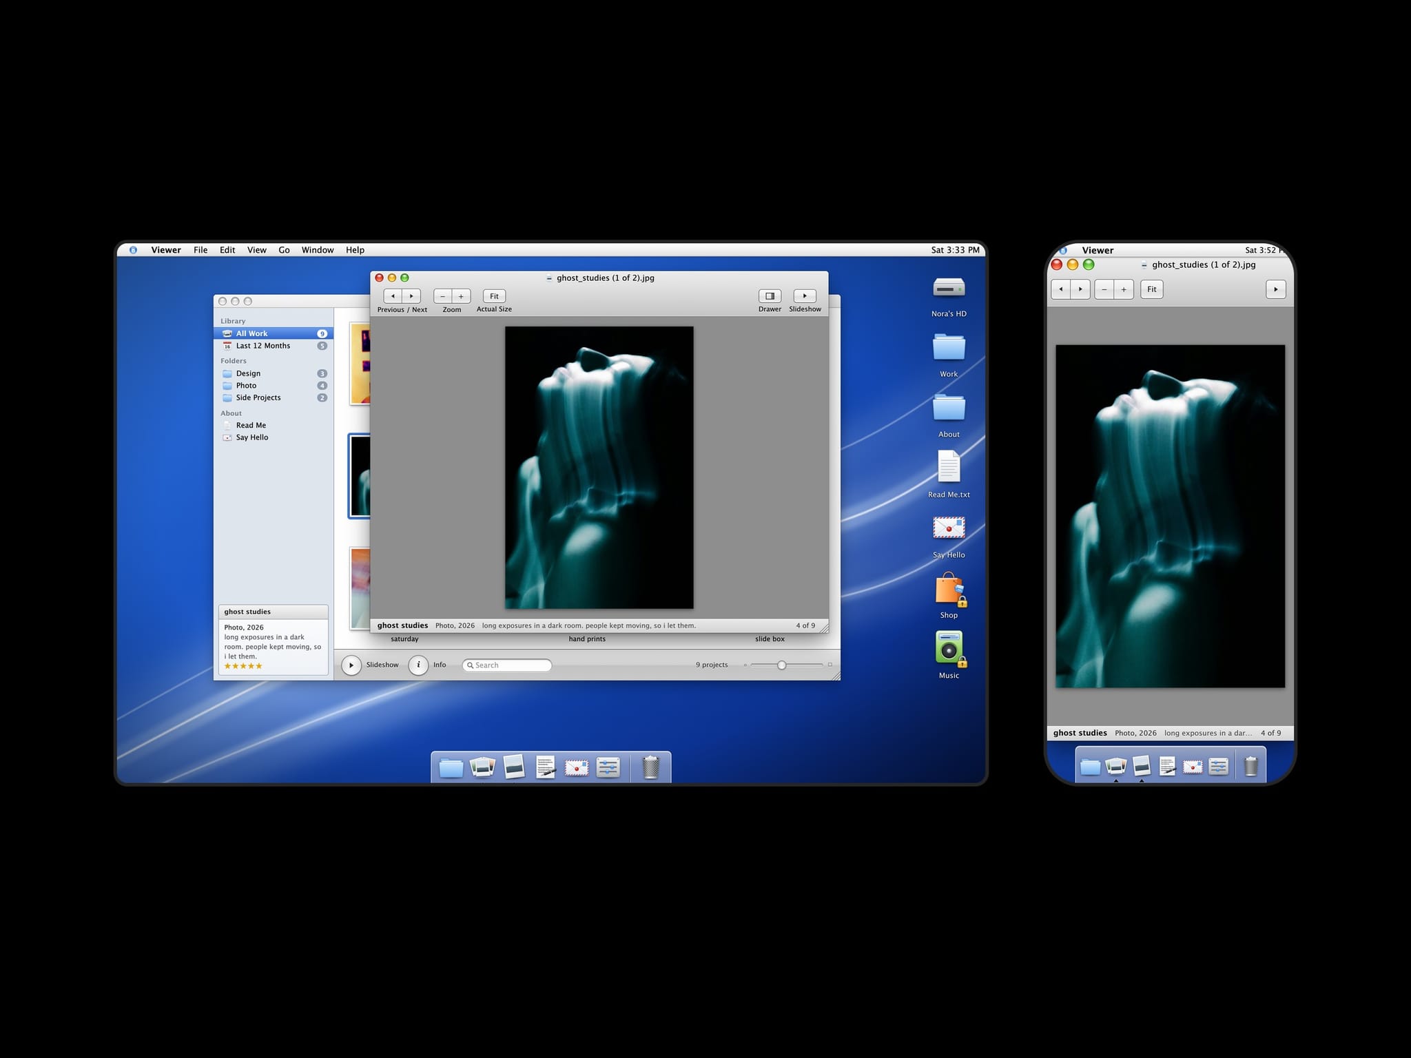The height and width of the screenshot is (1058, 1411).
Task: Open the View menu
Action: point(257,250)
